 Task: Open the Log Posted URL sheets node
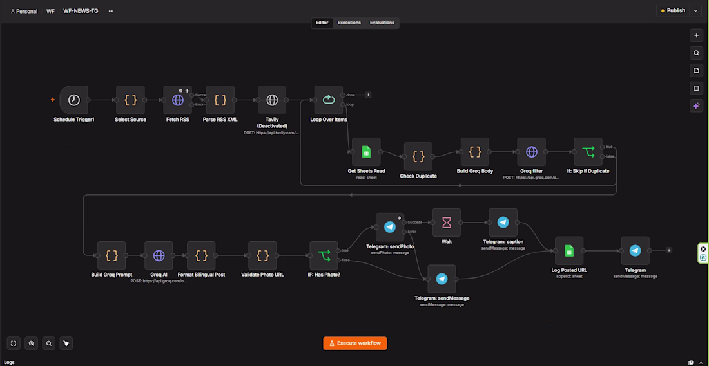pos(569,250)
